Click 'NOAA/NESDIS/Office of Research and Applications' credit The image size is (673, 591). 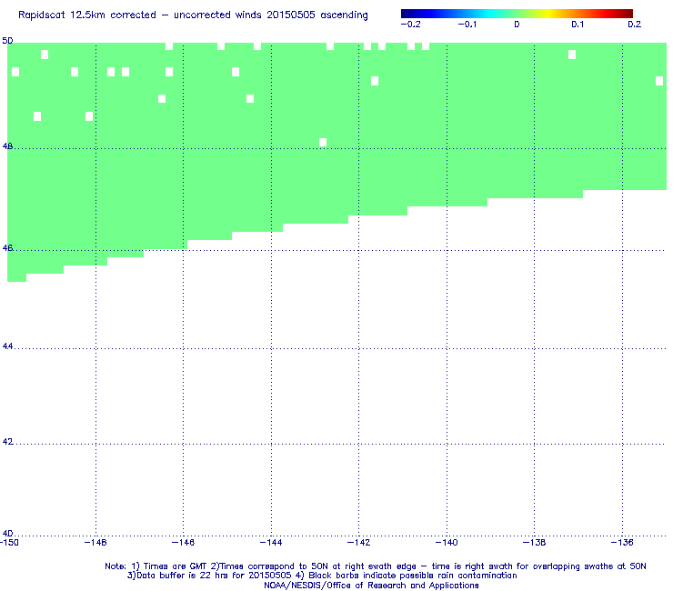tap(371, 586)
